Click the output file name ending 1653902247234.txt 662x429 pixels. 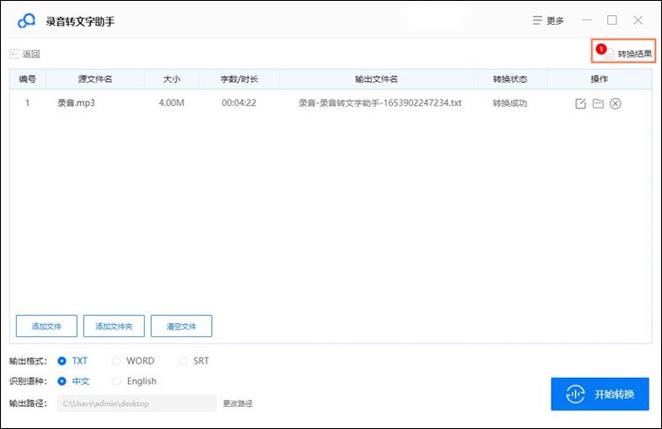[380, 103]
